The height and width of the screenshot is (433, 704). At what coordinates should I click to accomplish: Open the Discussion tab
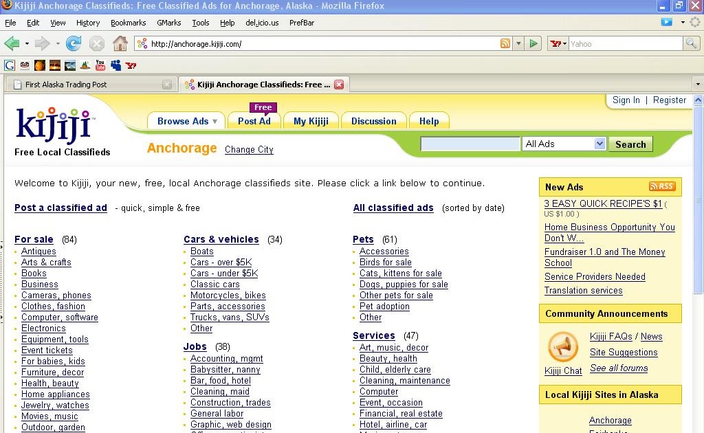click(x=373, y=121)
